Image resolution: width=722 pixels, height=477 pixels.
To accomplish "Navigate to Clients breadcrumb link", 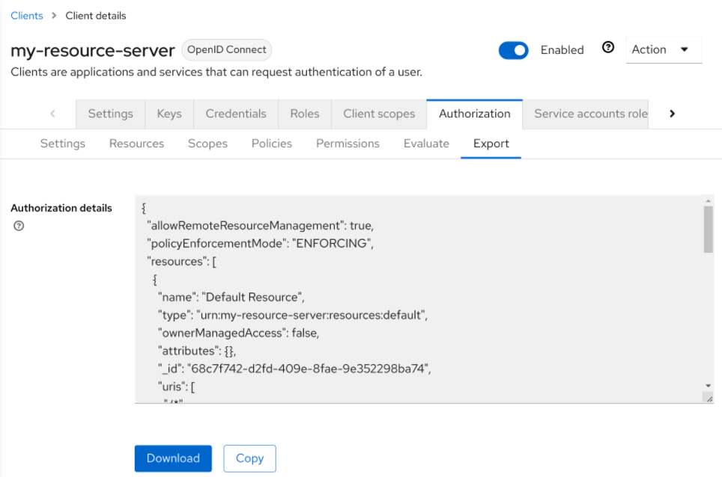I will (27, 16).
